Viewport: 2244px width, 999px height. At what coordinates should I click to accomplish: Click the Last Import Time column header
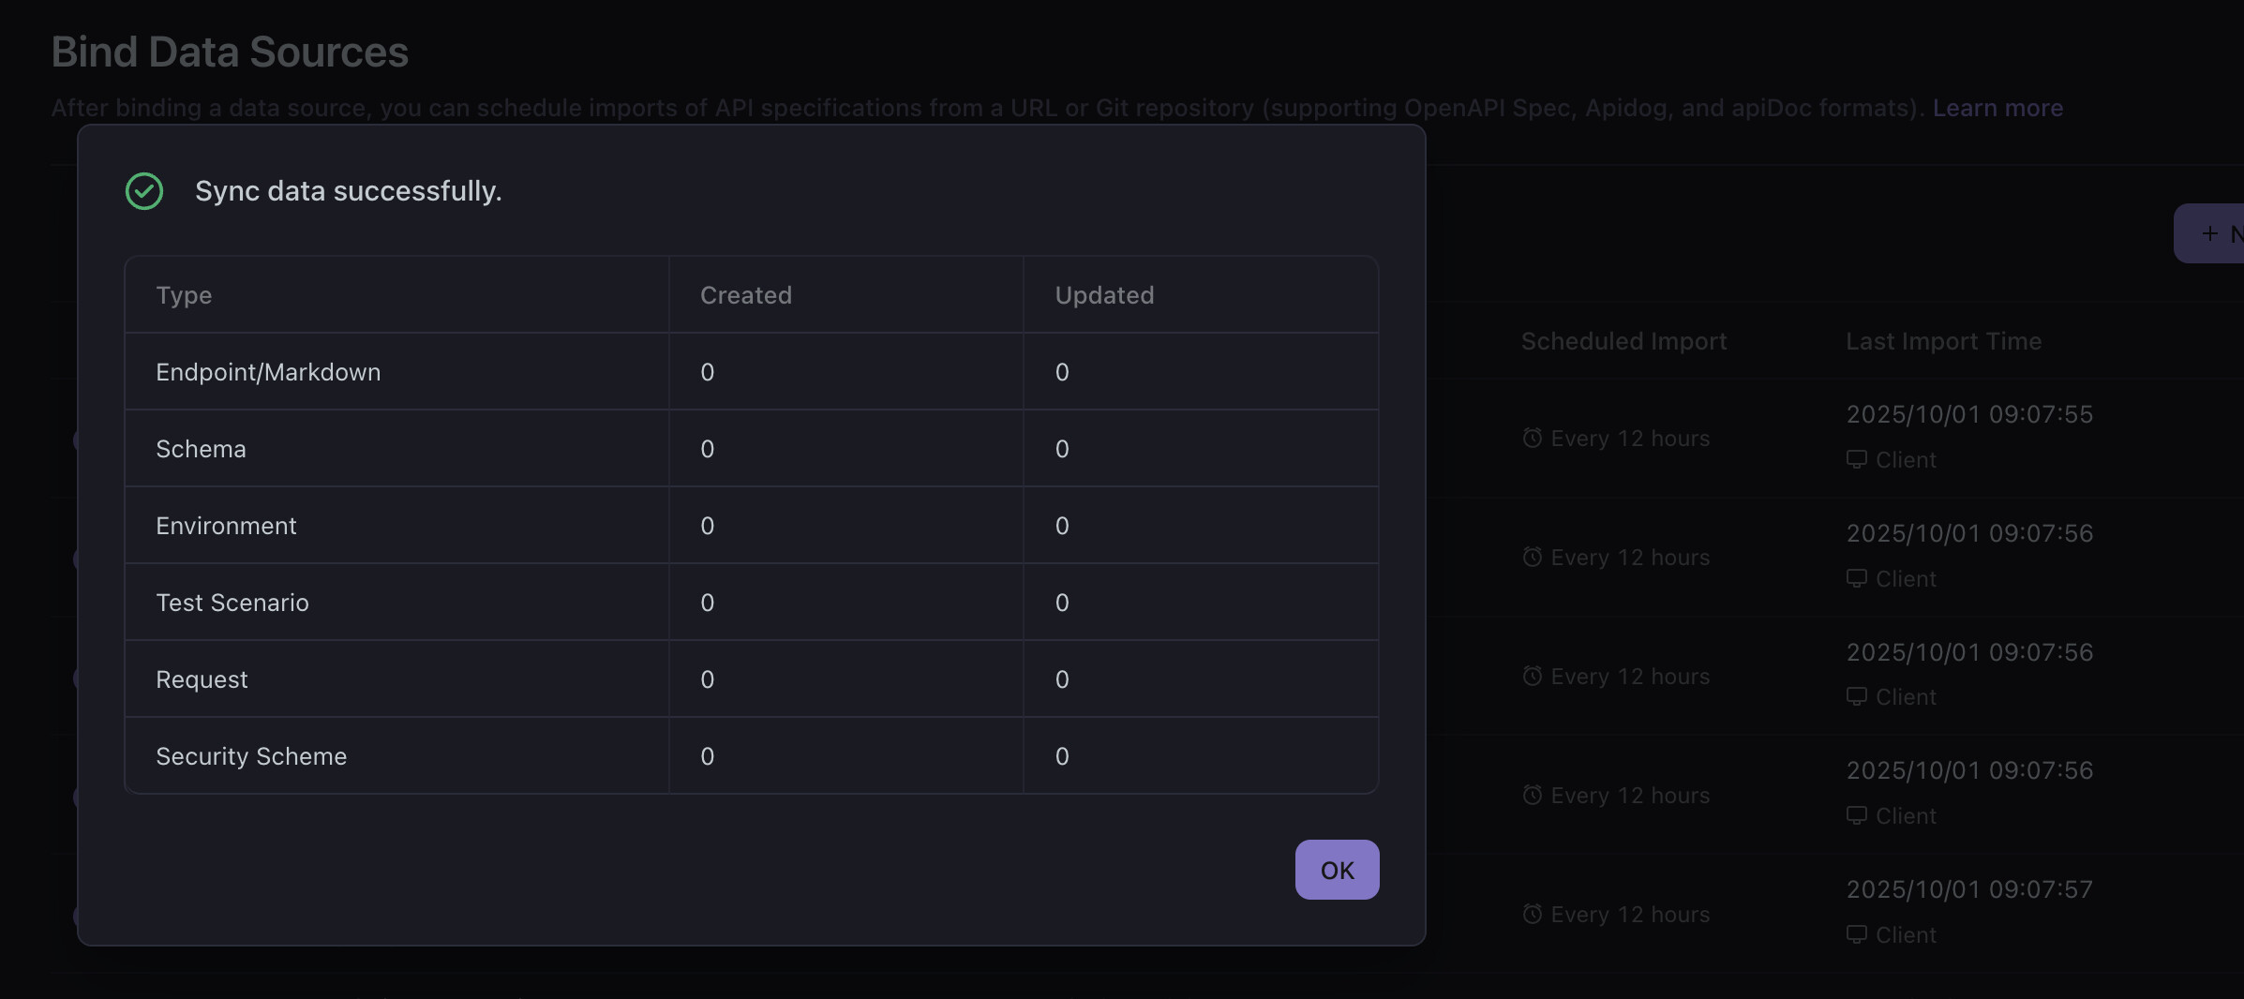coord(1943,341)
